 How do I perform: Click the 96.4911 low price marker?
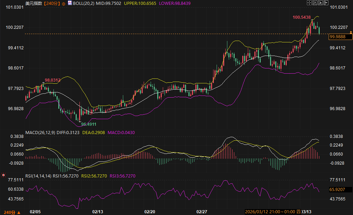tap(89, 124)
